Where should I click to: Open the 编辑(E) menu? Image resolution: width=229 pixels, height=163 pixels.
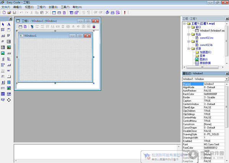(x=18, y=7)
